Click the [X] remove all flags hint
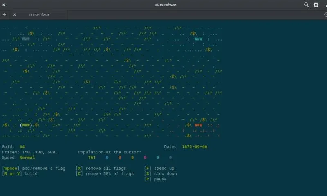The image size is (327, 196). click(101, 168)
